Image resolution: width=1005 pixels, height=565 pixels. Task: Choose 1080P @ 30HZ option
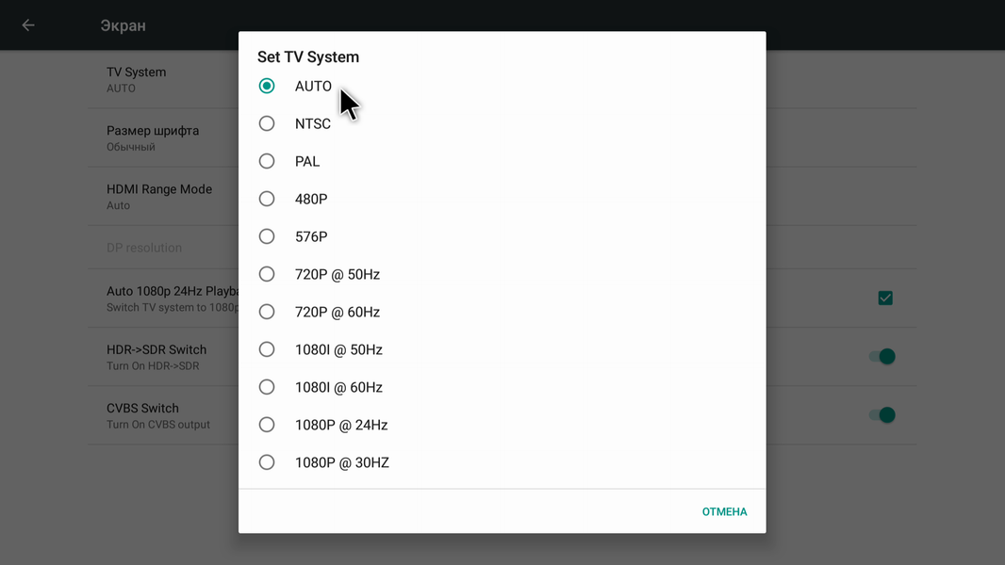point(267,462)
